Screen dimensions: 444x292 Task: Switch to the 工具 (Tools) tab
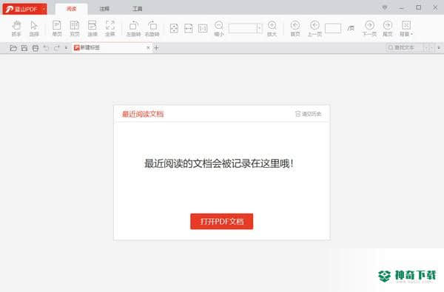(x=137, y=9)
